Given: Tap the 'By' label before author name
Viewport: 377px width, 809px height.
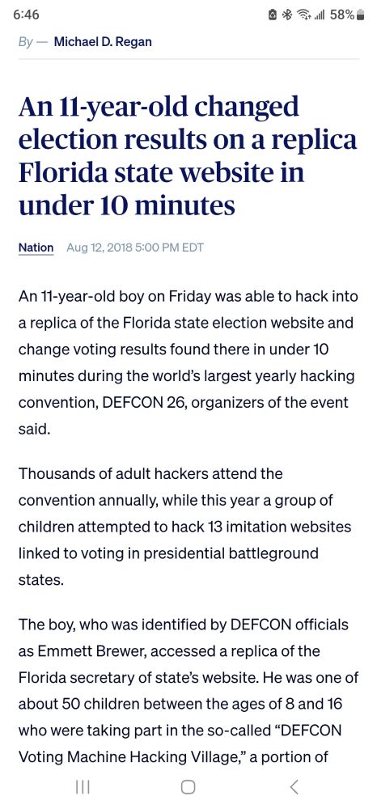Looking at the screenshot, I should coord(26,42).
